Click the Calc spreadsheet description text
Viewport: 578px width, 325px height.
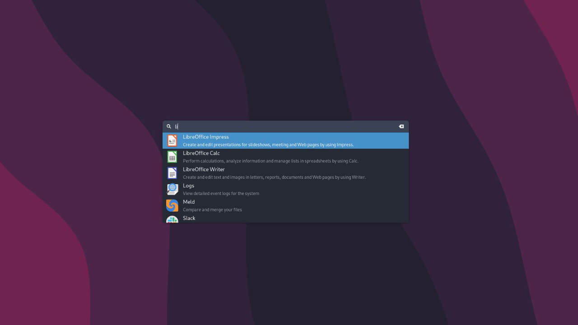coord(270,161)
